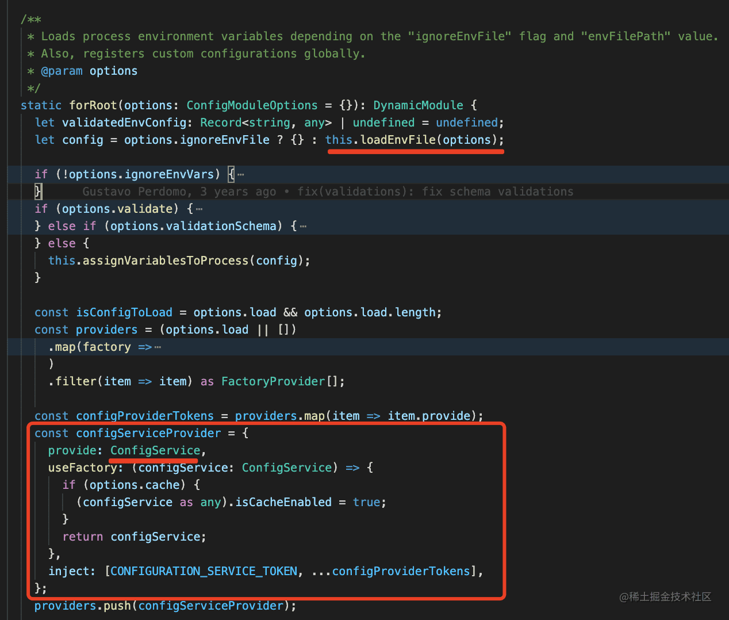Click the FactoryProvider type cast

click(273, 382)
